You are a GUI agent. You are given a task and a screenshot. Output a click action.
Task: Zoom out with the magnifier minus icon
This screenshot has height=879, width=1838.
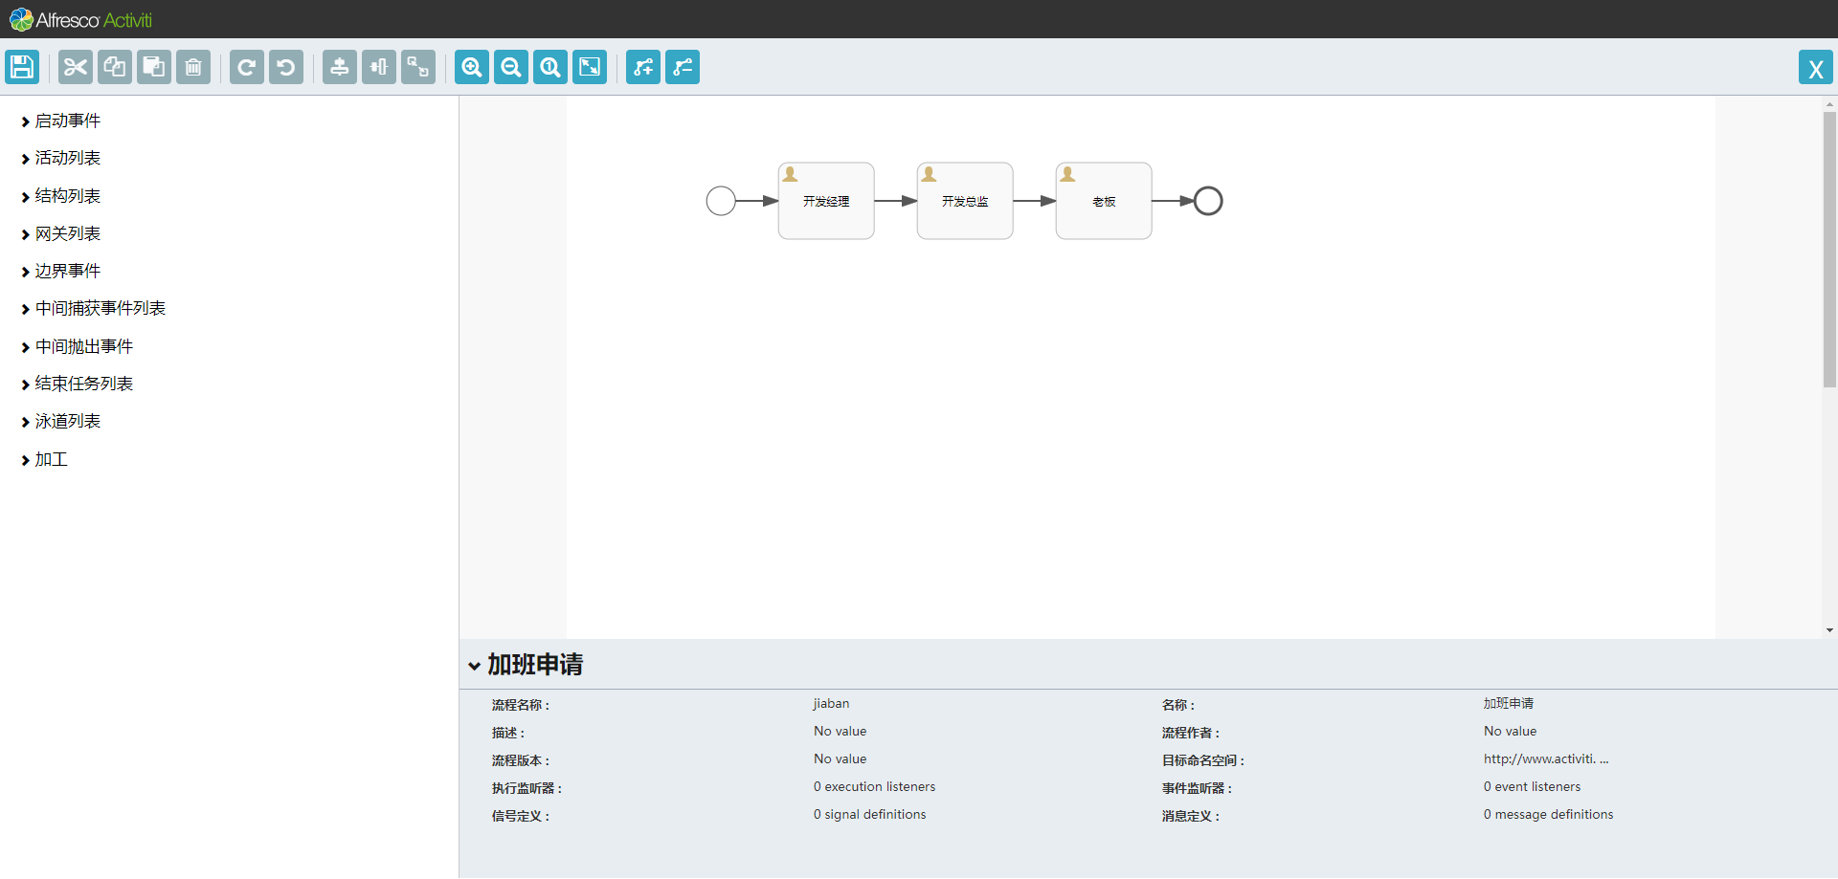coord(511,67)
